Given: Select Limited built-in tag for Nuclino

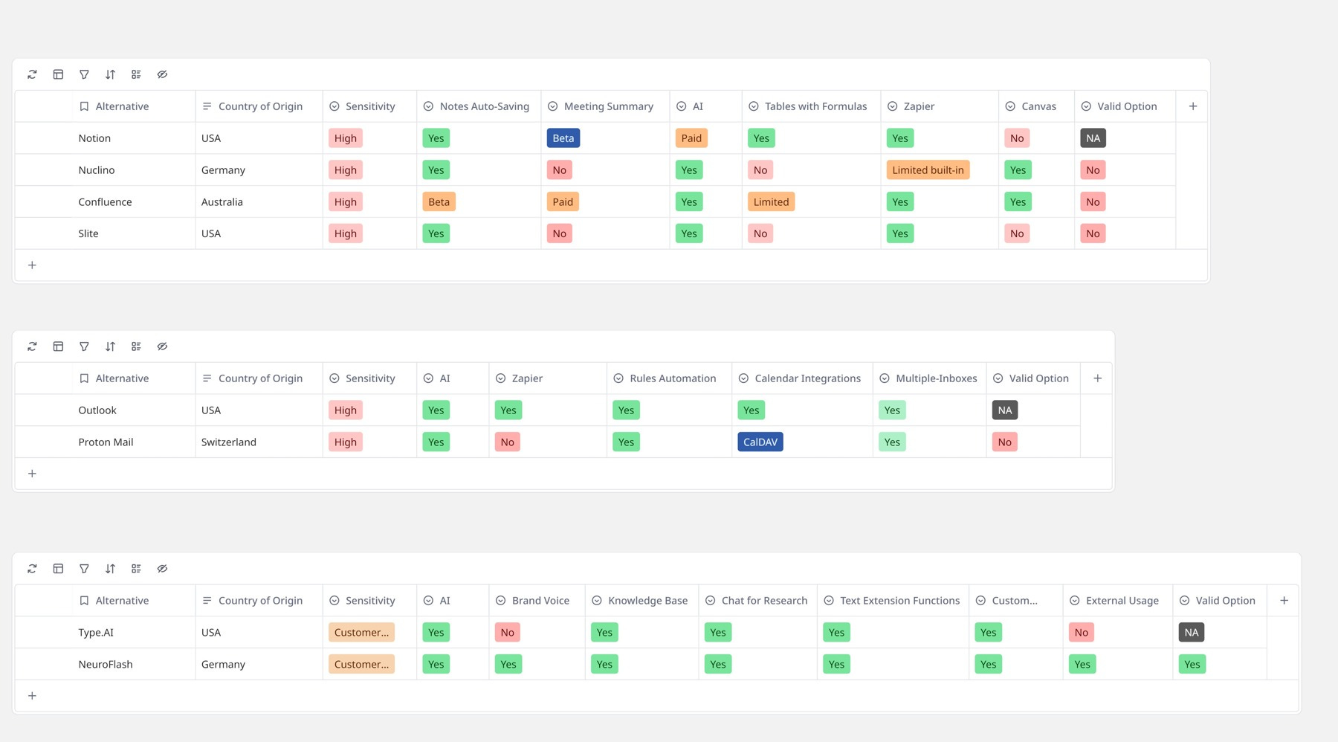Looking at the screenshot, I should 928,170.
